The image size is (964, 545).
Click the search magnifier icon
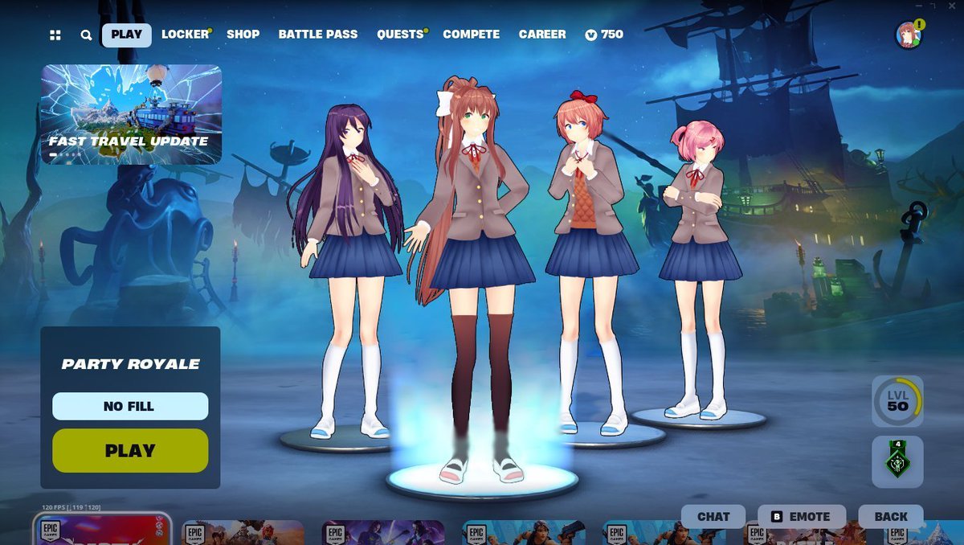point(86,35)
